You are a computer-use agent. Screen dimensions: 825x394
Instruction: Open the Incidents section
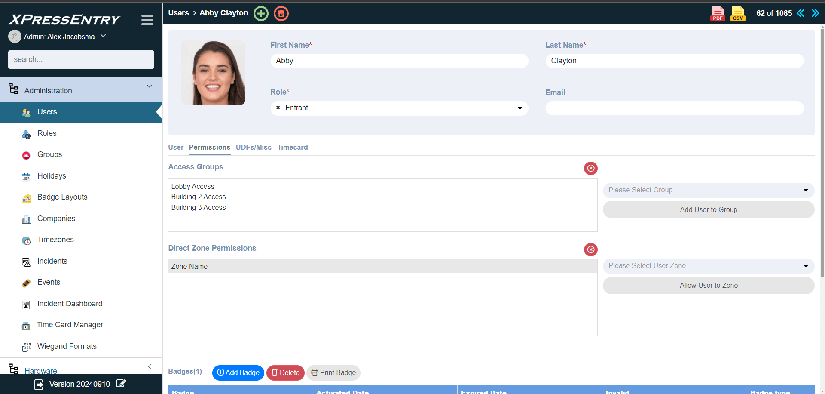point(52,261)
